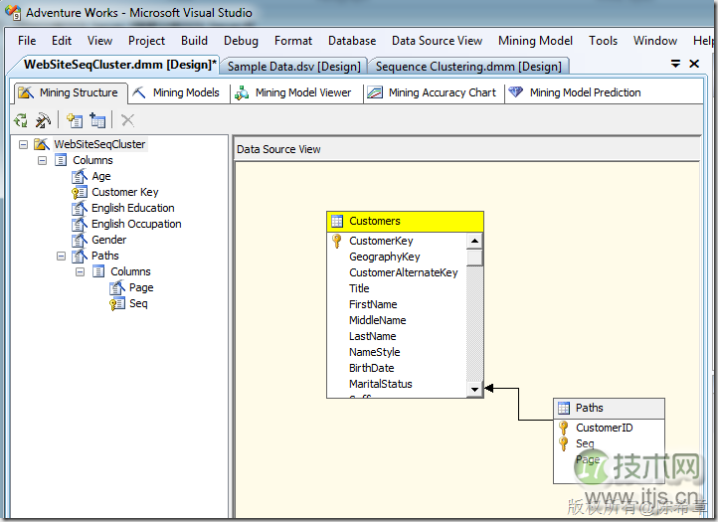718x522 pixels.
Task: Collapse the top-level Columns tree node
Action: pos(43,160)
